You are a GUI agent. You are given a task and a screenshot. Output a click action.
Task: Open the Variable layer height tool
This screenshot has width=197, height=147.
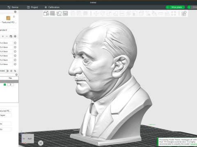85,13
